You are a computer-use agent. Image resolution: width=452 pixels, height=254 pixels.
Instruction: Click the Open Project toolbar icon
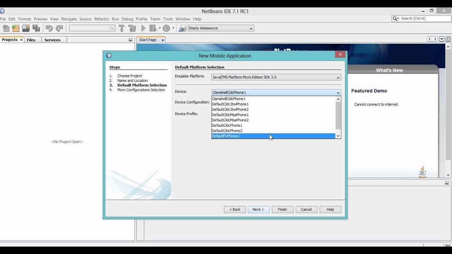click(26, 28)
